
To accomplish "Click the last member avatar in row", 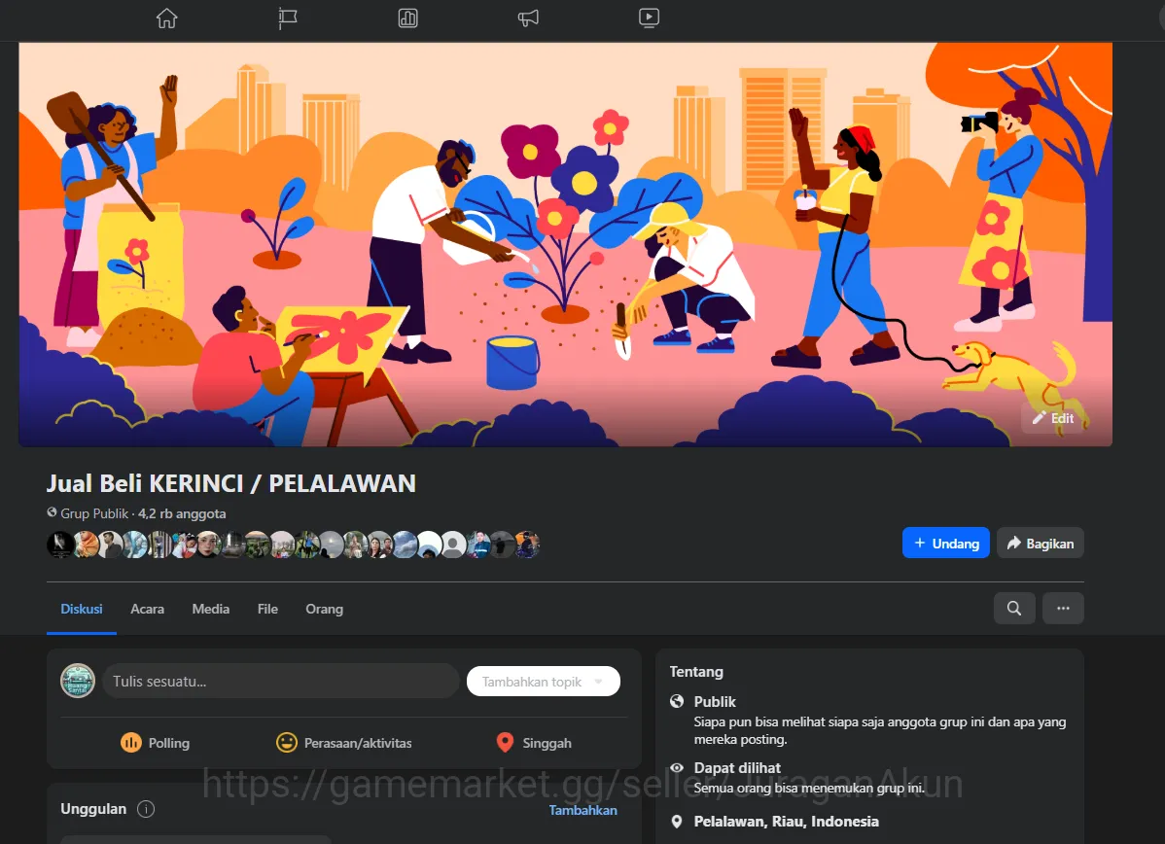I will 527,545.
